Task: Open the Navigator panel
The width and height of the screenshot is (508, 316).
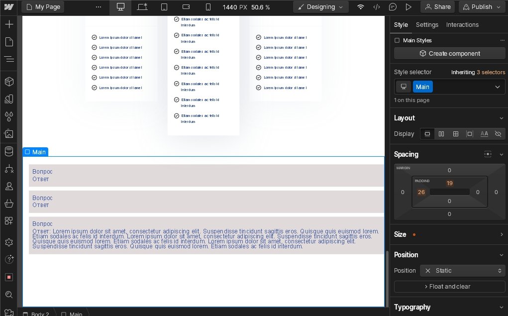Action: (9, 59)
